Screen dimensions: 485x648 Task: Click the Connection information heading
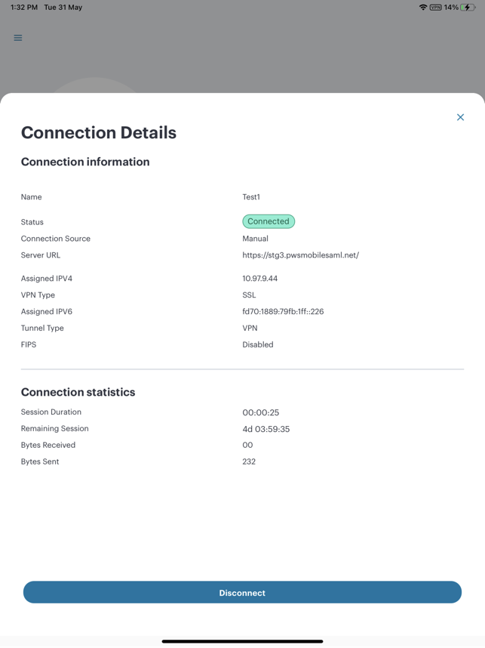coord(85,162)
